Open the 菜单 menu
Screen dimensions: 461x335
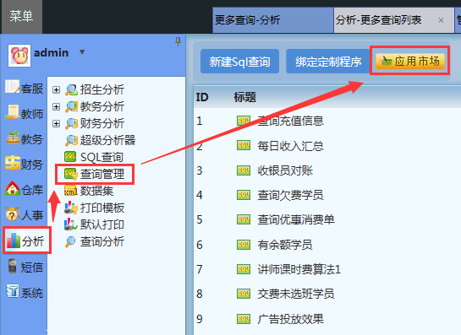coord(21,16)
